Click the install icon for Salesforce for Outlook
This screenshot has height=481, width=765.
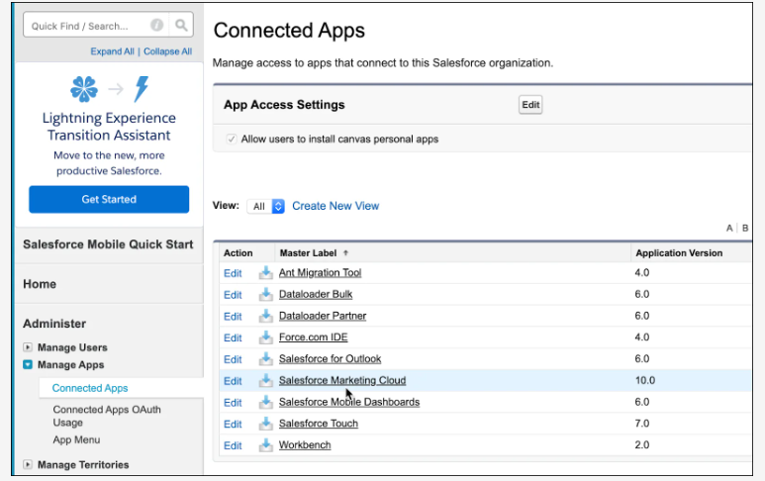265,359
